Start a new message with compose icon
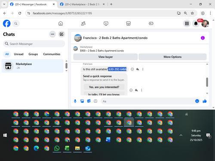The height and width of the screenshot is (161, 215). (x=61, y=34)
